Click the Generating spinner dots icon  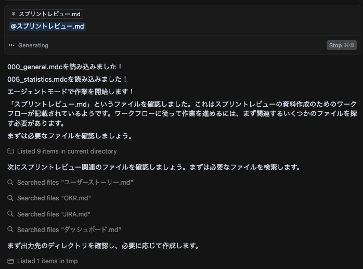pos(11,45)
